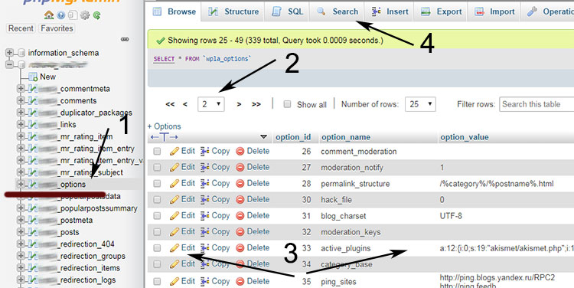Image resolution: width=574 pixels, height=288 pixels.
Task: Go to first page with << link
Action: click(x=170, y=104)
